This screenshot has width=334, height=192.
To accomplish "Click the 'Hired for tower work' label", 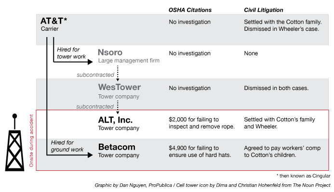I will [71, 53].
